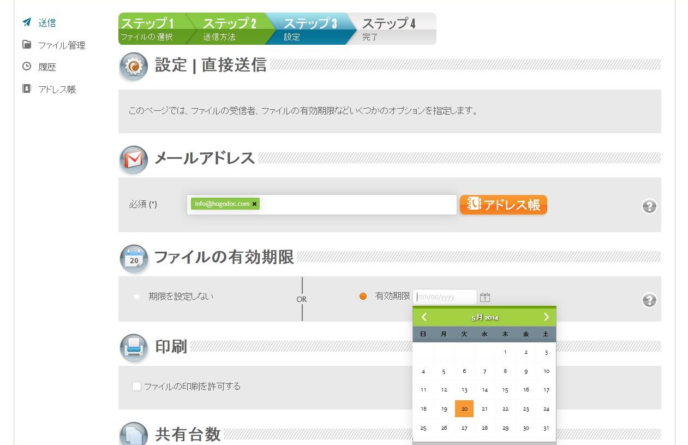Click the orange アドレス帳 button
The height and width of the screenshot is (445, 688).
coord(503,205)
